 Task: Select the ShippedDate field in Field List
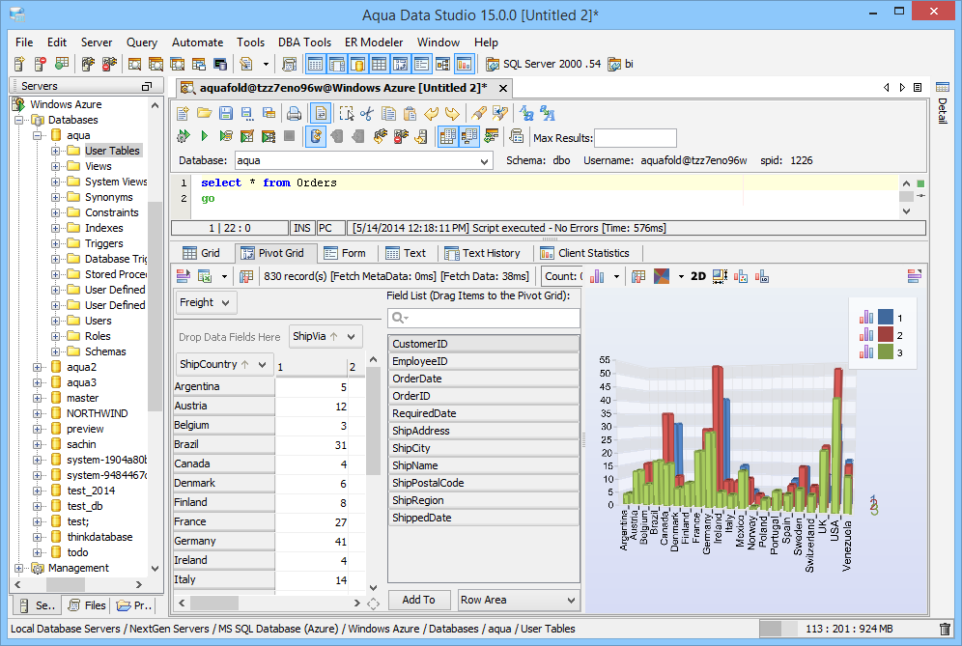coord(484,518)
